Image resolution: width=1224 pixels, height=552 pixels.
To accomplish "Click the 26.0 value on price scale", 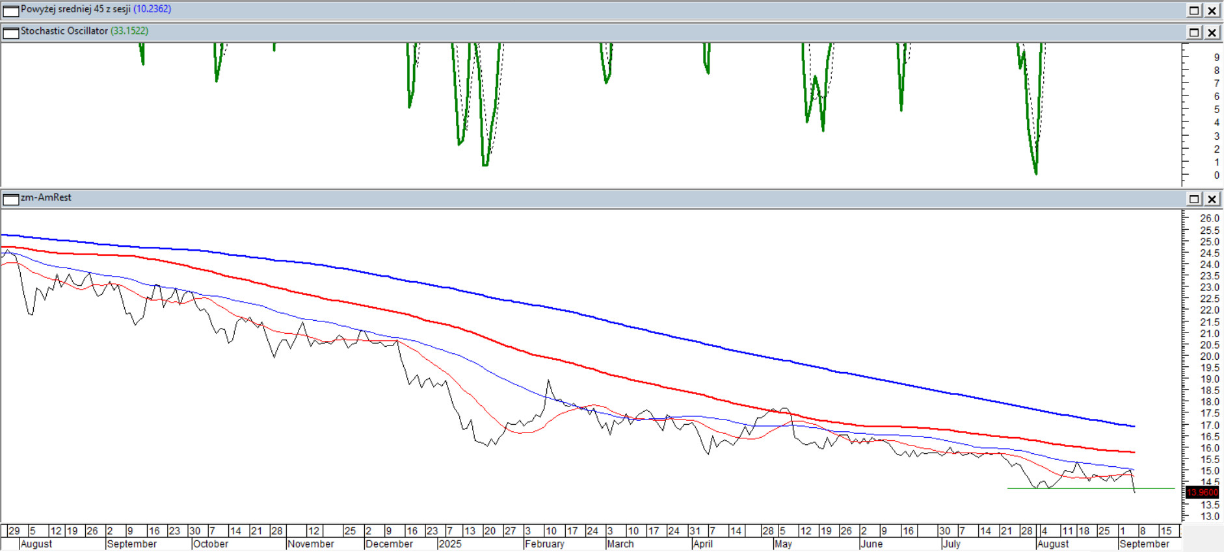I will 1209,218.
